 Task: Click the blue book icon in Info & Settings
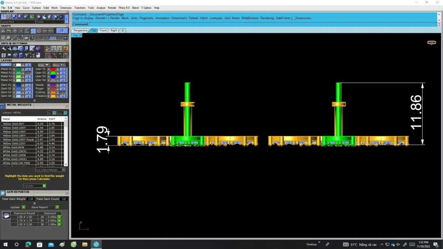coord(21,55)
